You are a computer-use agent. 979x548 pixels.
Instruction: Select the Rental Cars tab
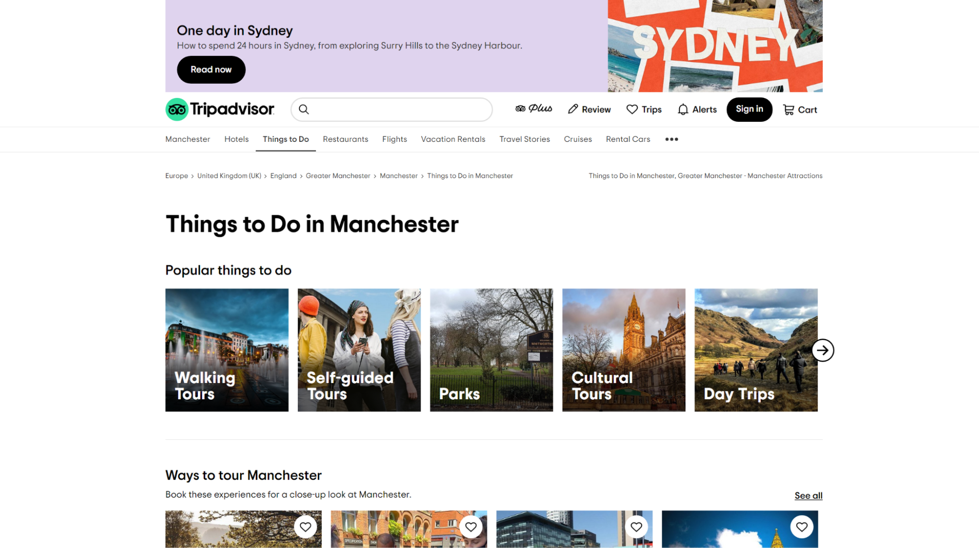click(628, 139)
